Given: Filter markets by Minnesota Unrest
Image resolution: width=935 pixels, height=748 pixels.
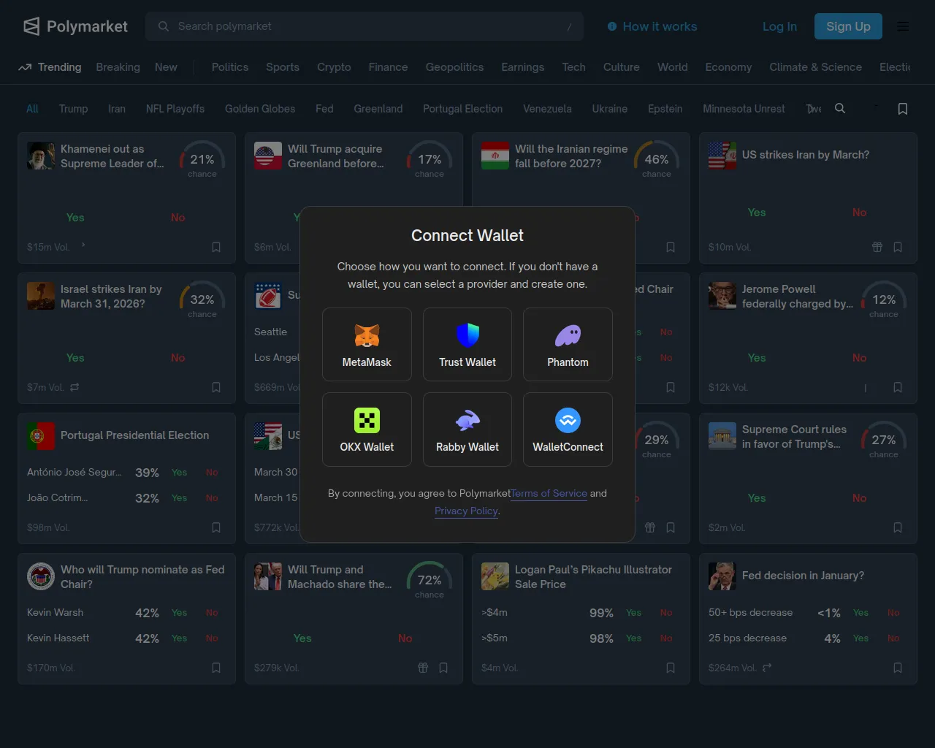Looking at the screenshot, I should pos(744,109).
